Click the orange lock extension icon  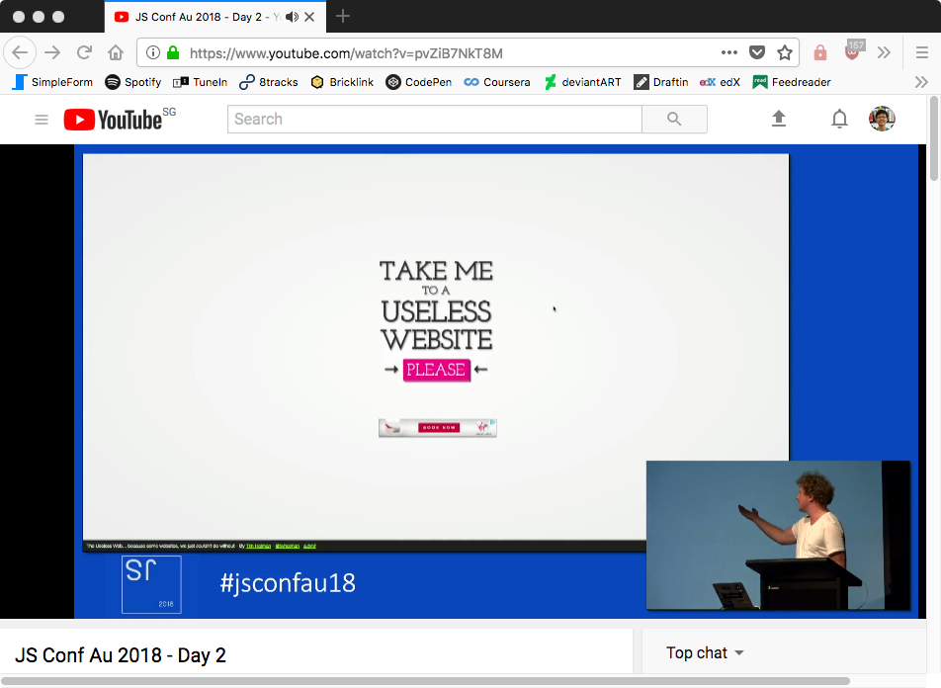tap(819, 52)
